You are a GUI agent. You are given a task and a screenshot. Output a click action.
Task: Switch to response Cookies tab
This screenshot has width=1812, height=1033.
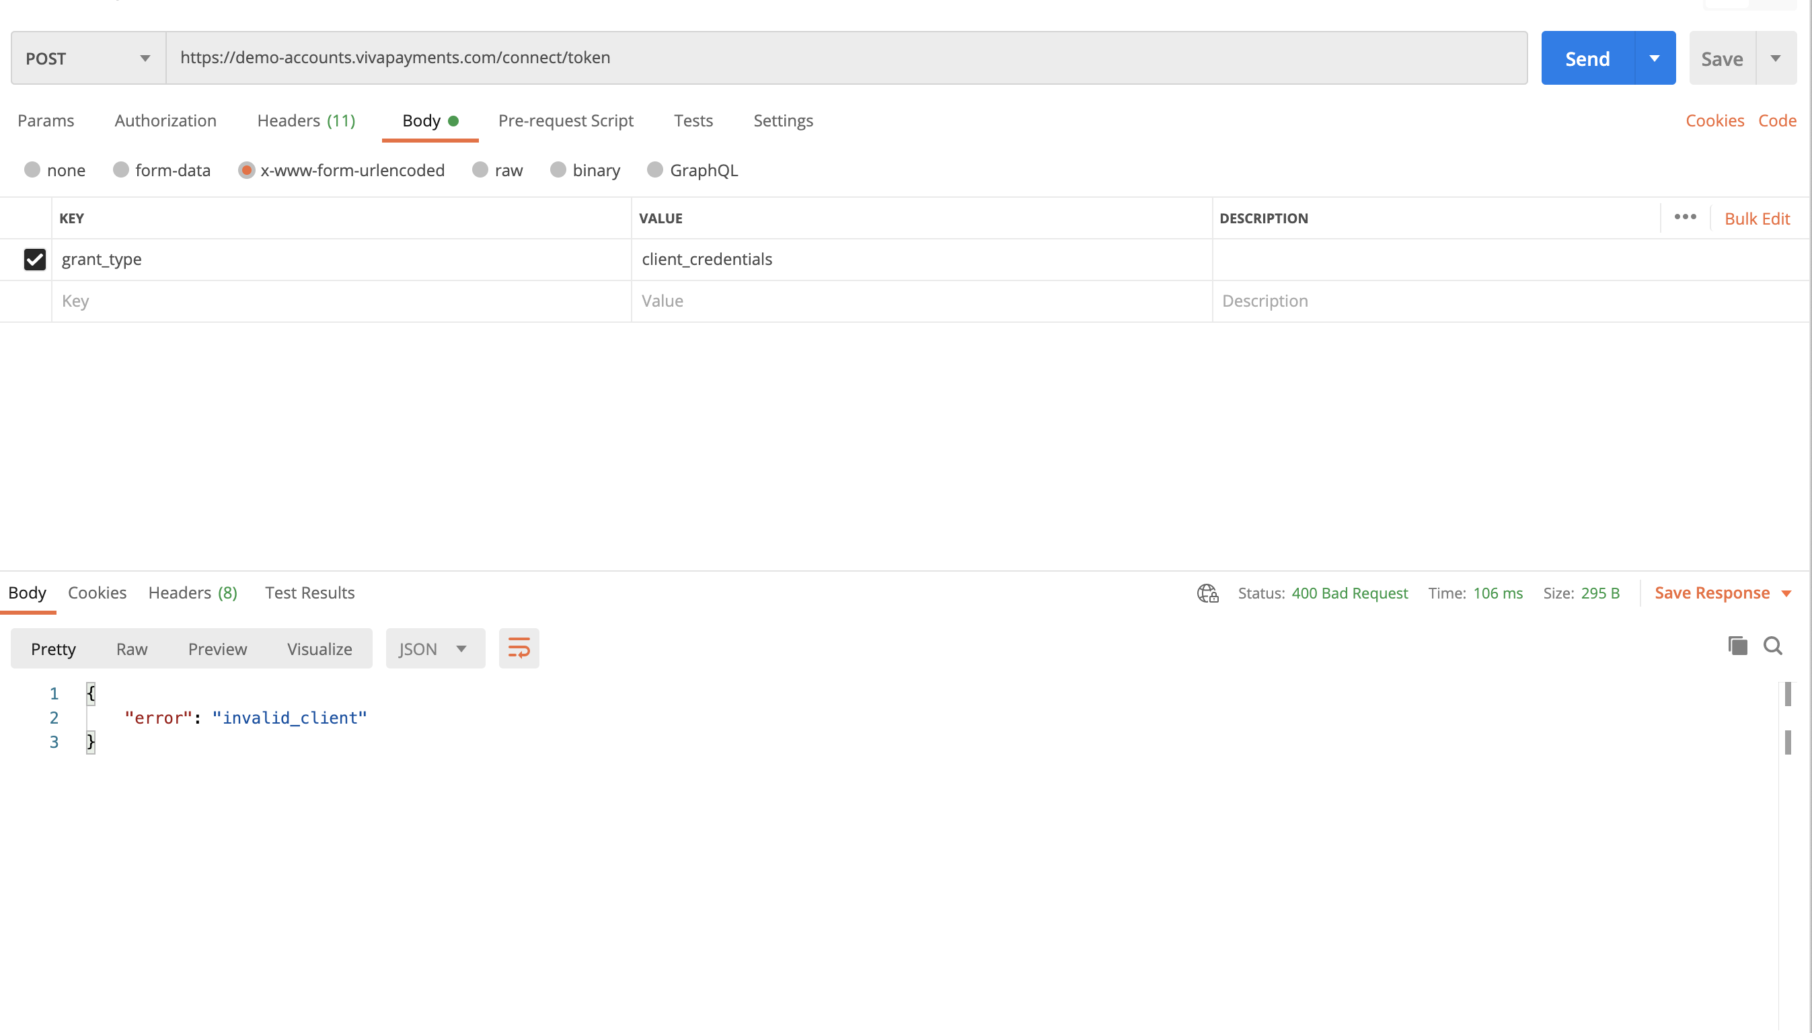pos(98,592)
